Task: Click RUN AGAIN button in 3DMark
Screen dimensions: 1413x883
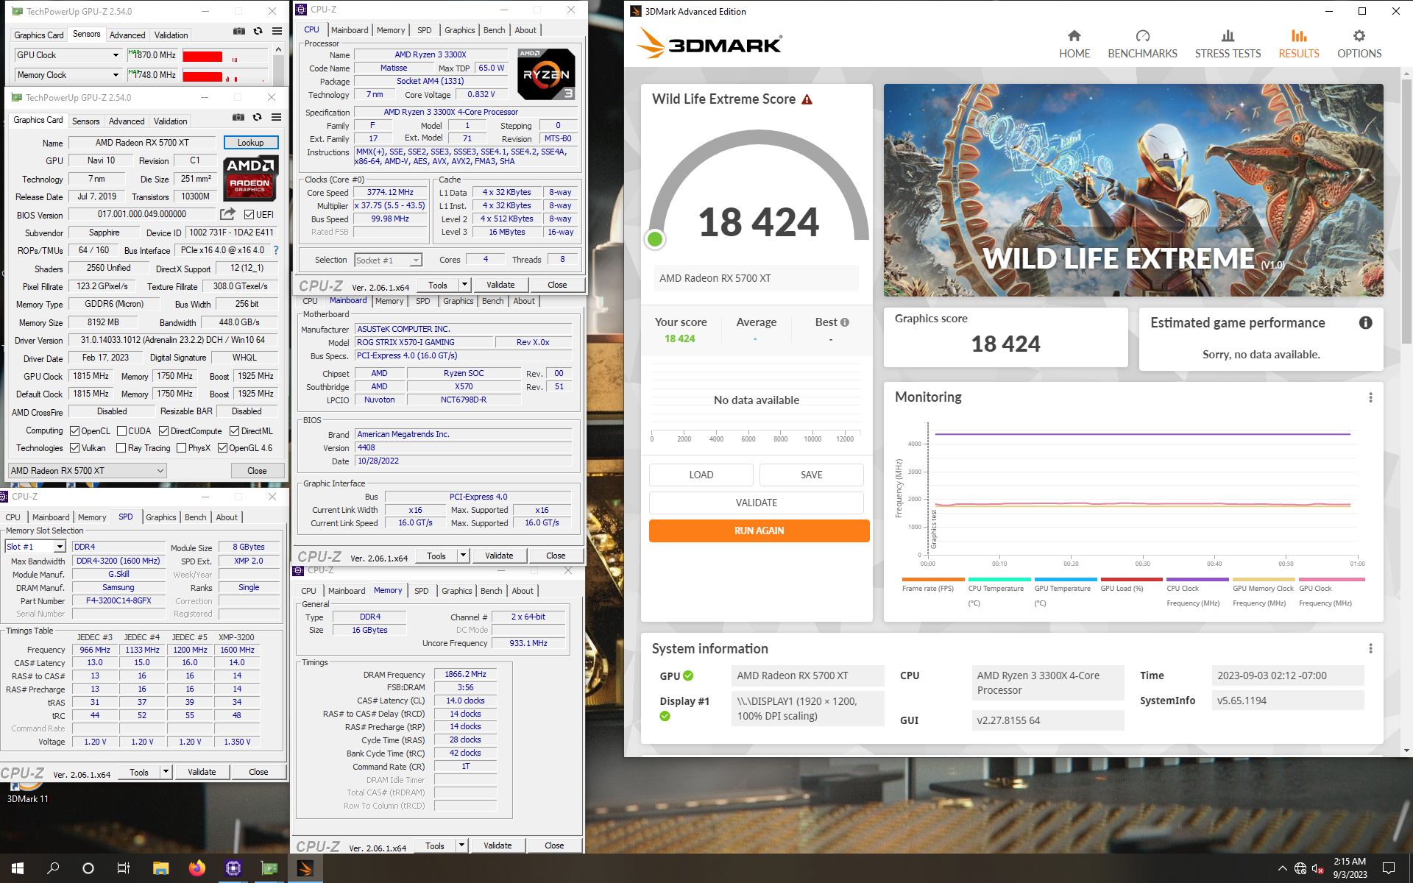Action: coord(759,531)
